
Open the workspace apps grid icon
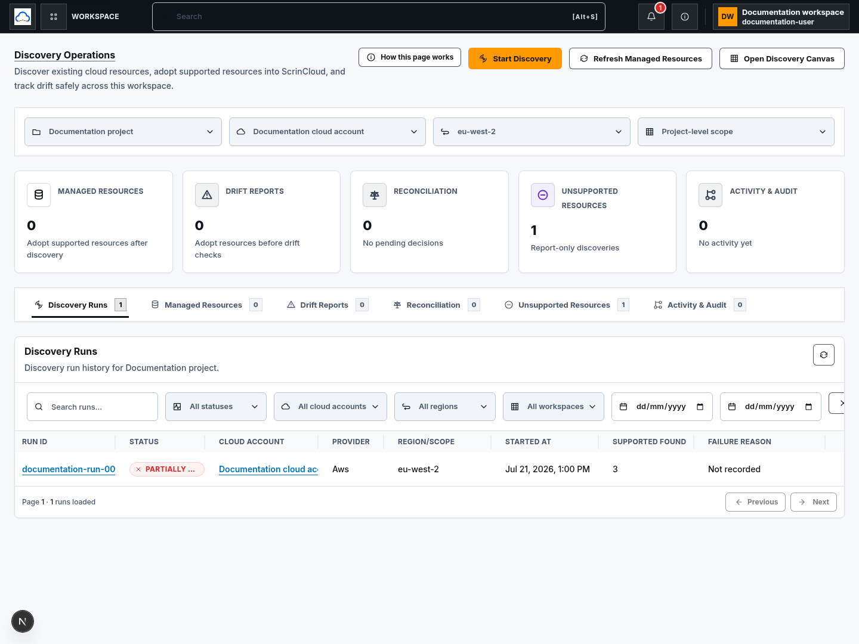54,17
